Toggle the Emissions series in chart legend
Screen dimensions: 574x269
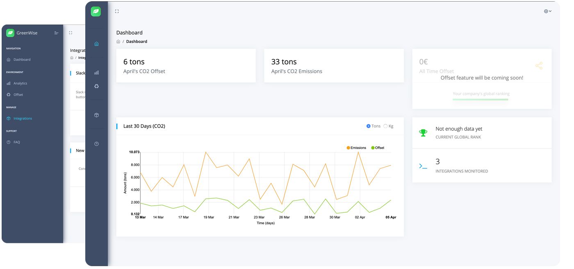pyautogui.click(x=357, y=148)
